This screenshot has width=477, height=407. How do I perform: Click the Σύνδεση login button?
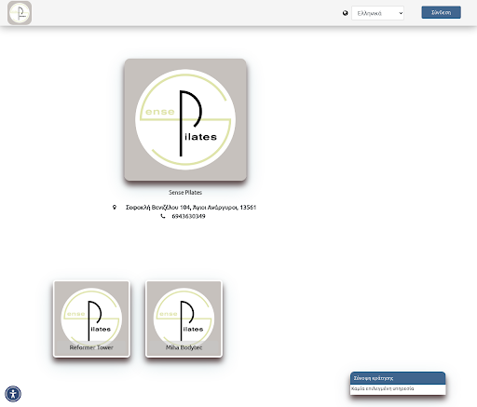click(x=441, y=12)
